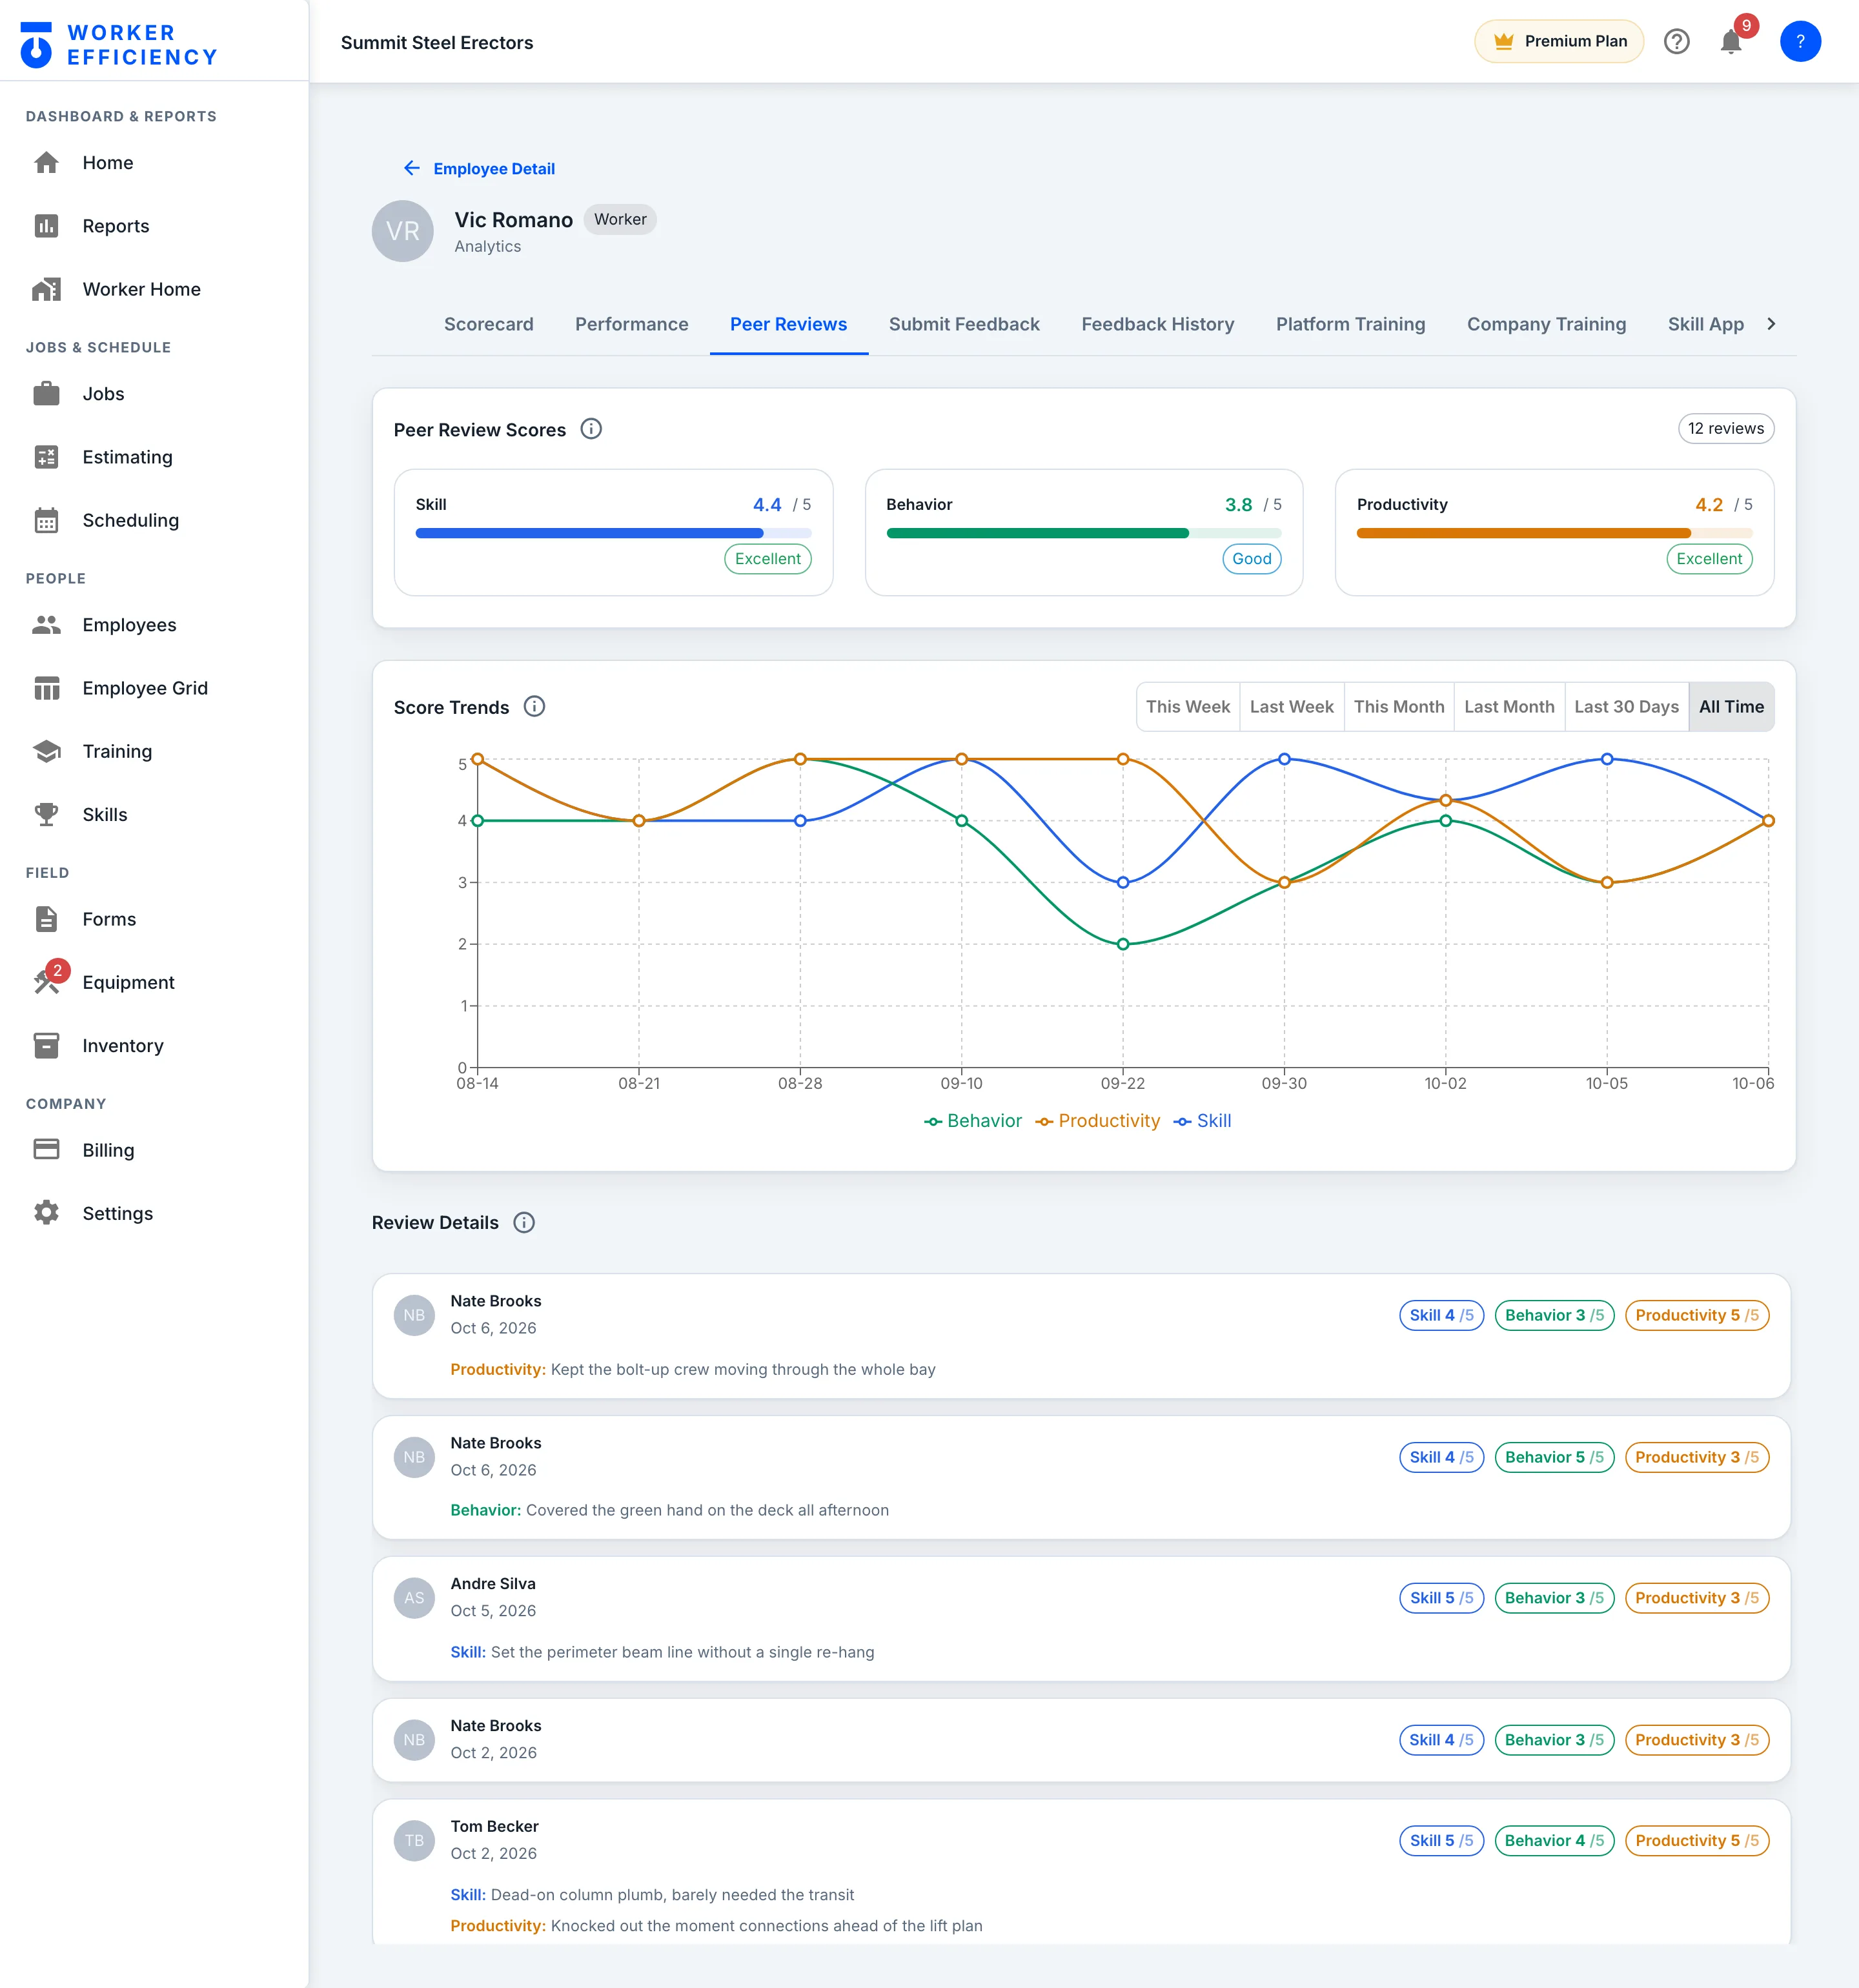The height and width of the screenshot is (1988, 1859).
Task: Select the This Month time range
Action: 1399,706
